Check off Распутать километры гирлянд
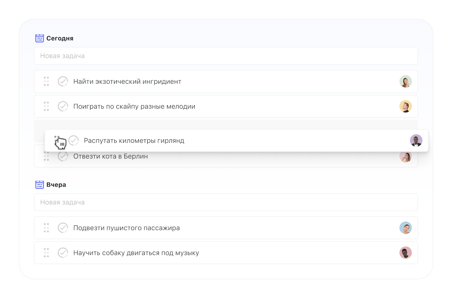This screenshot has height=298, width=452. tap(73, 141)
